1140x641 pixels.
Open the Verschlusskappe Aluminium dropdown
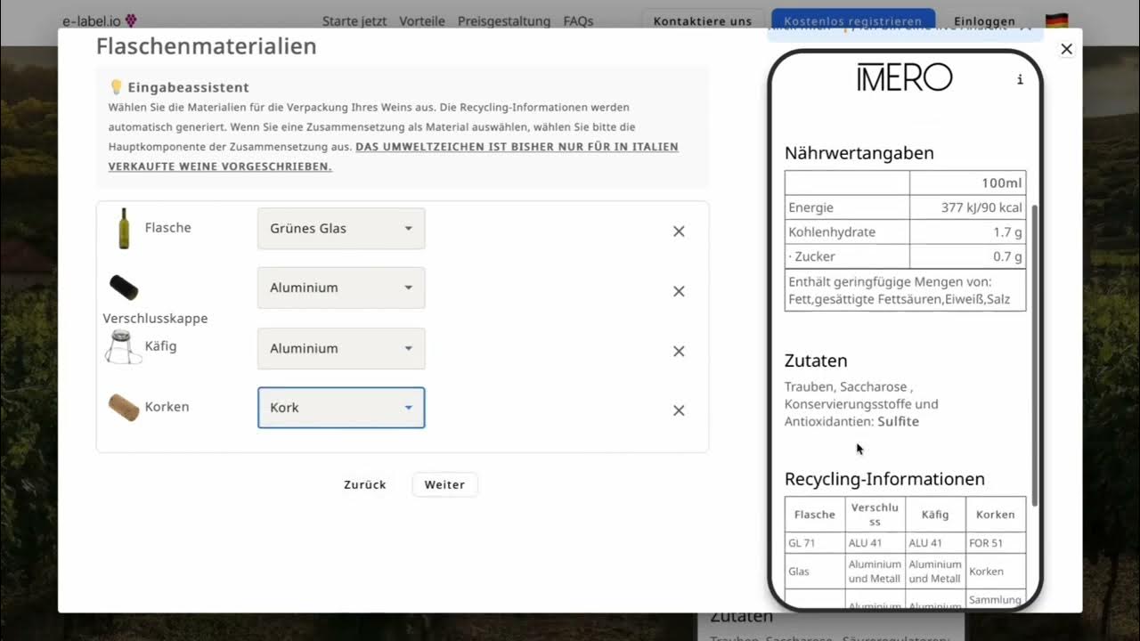click(x=341, y=288)
